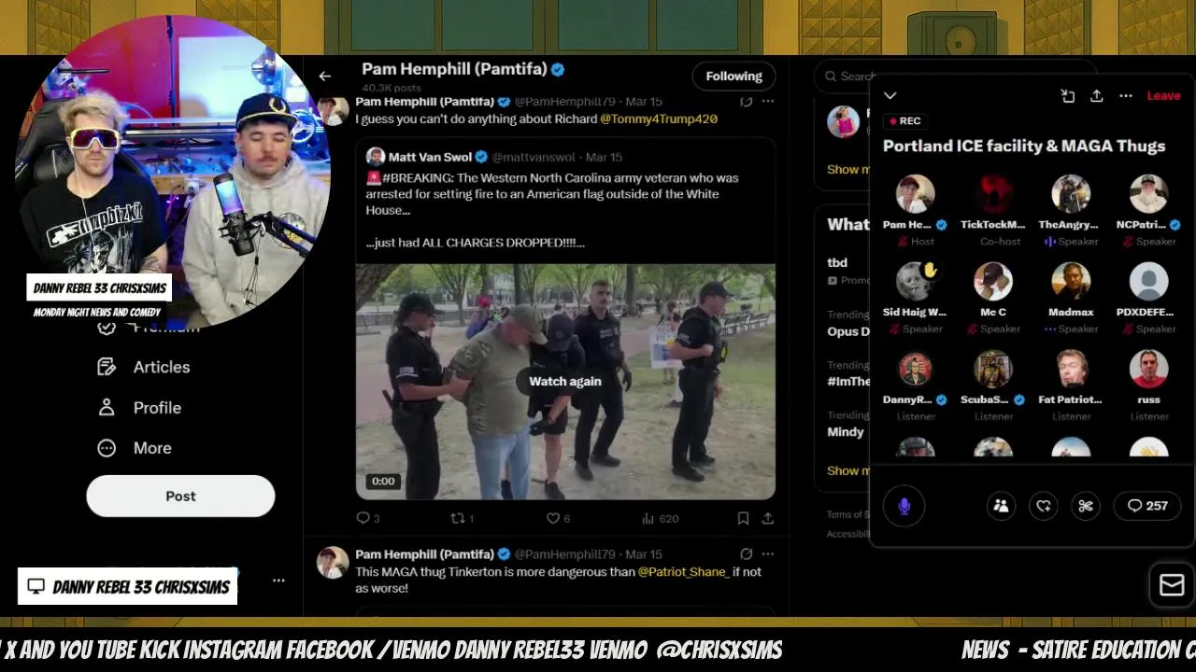Repost the tweet showing 1 repost
Viewport: 1196px width, 672px height.
pos(462,518)
